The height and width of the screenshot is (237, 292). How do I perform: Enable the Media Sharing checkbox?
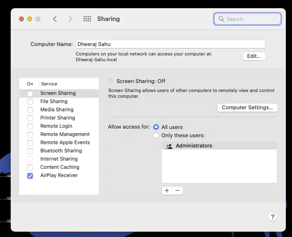30,110
